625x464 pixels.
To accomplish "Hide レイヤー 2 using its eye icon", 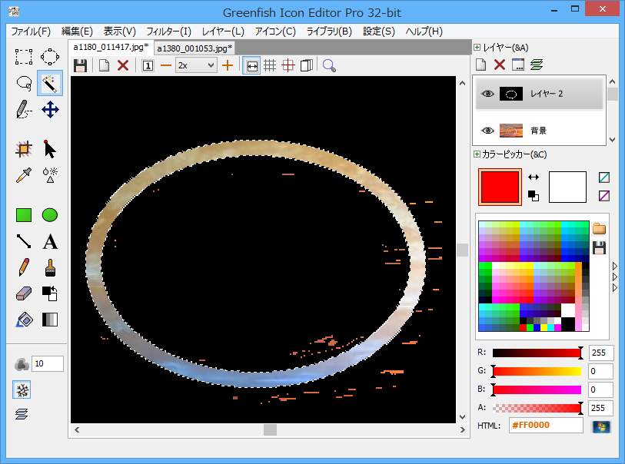I will click(487, 94).
